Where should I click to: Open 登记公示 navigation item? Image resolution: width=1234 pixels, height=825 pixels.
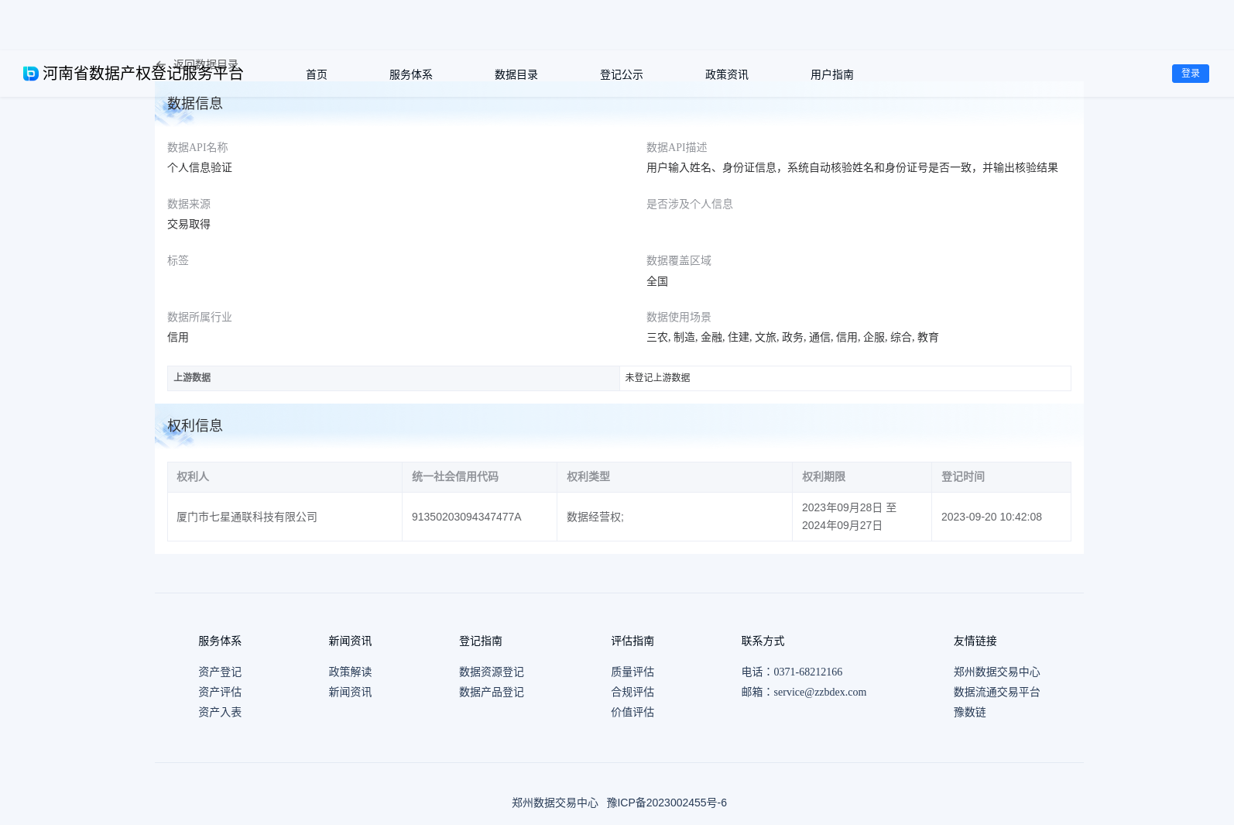point(622,74)
